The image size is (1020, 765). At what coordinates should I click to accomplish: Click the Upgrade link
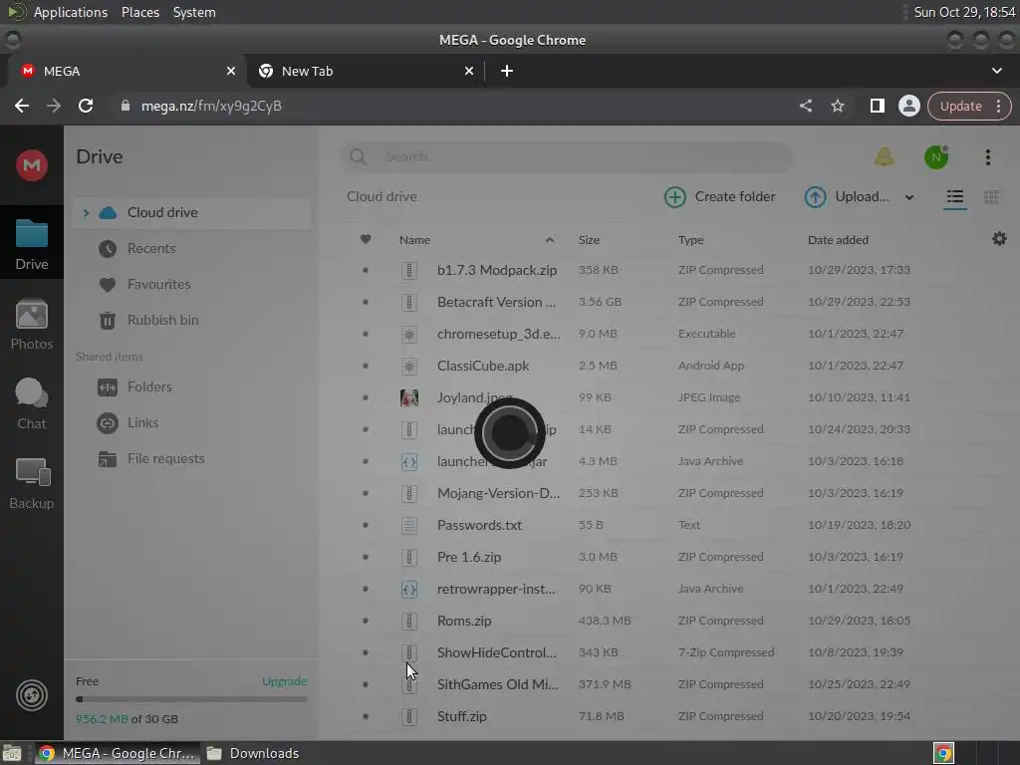pos(284,681)
